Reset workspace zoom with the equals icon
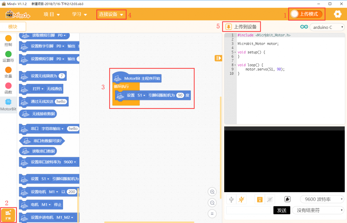 212,213
